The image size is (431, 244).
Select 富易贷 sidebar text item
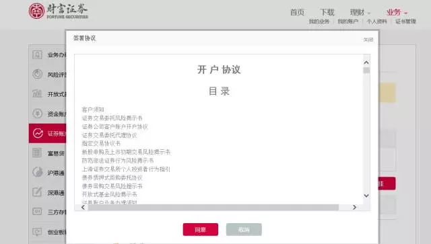pyautogui.click(x=56, y=153)
